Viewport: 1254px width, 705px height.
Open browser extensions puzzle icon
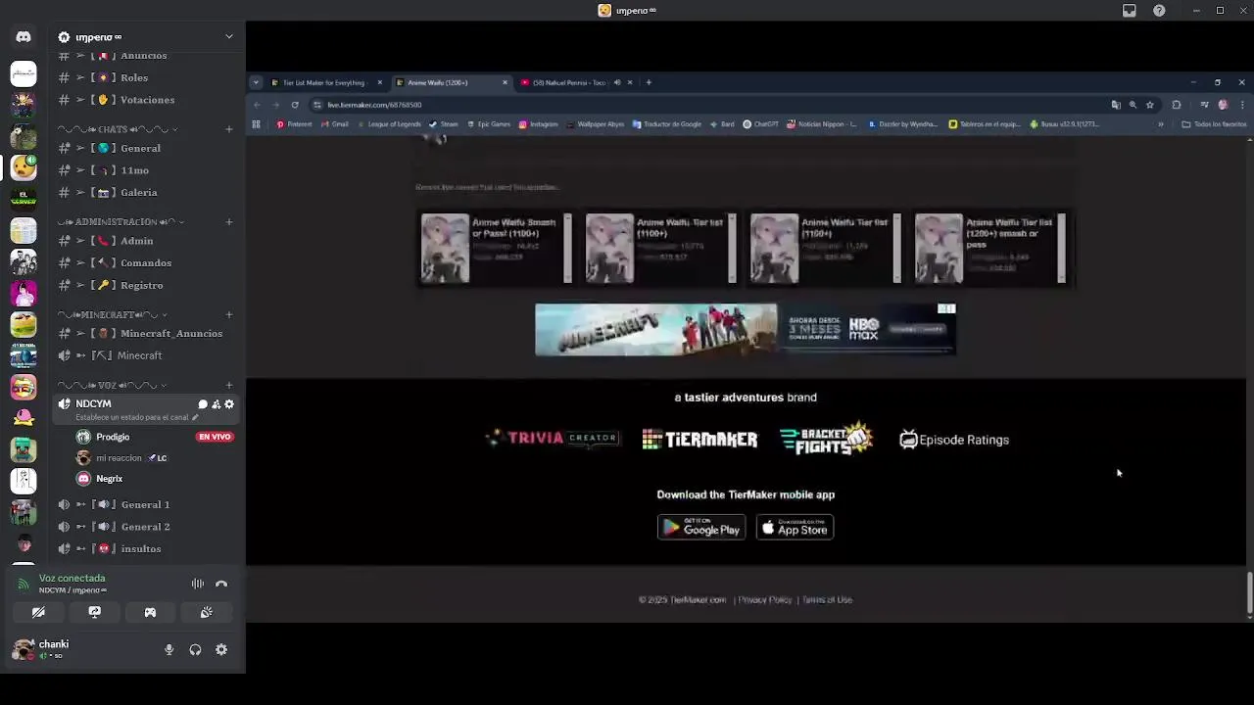click(x=1177, y=105)
